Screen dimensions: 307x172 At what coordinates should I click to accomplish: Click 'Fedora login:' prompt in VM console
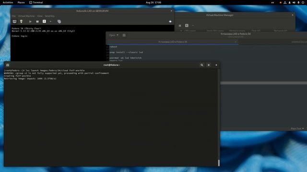coord(20,36)
